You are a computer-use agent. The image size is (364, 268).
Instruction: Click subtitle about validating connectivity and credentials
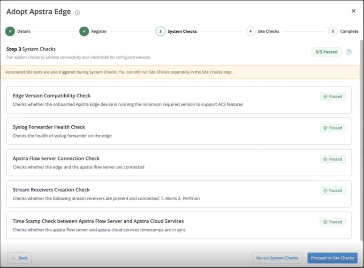[78, 57]
